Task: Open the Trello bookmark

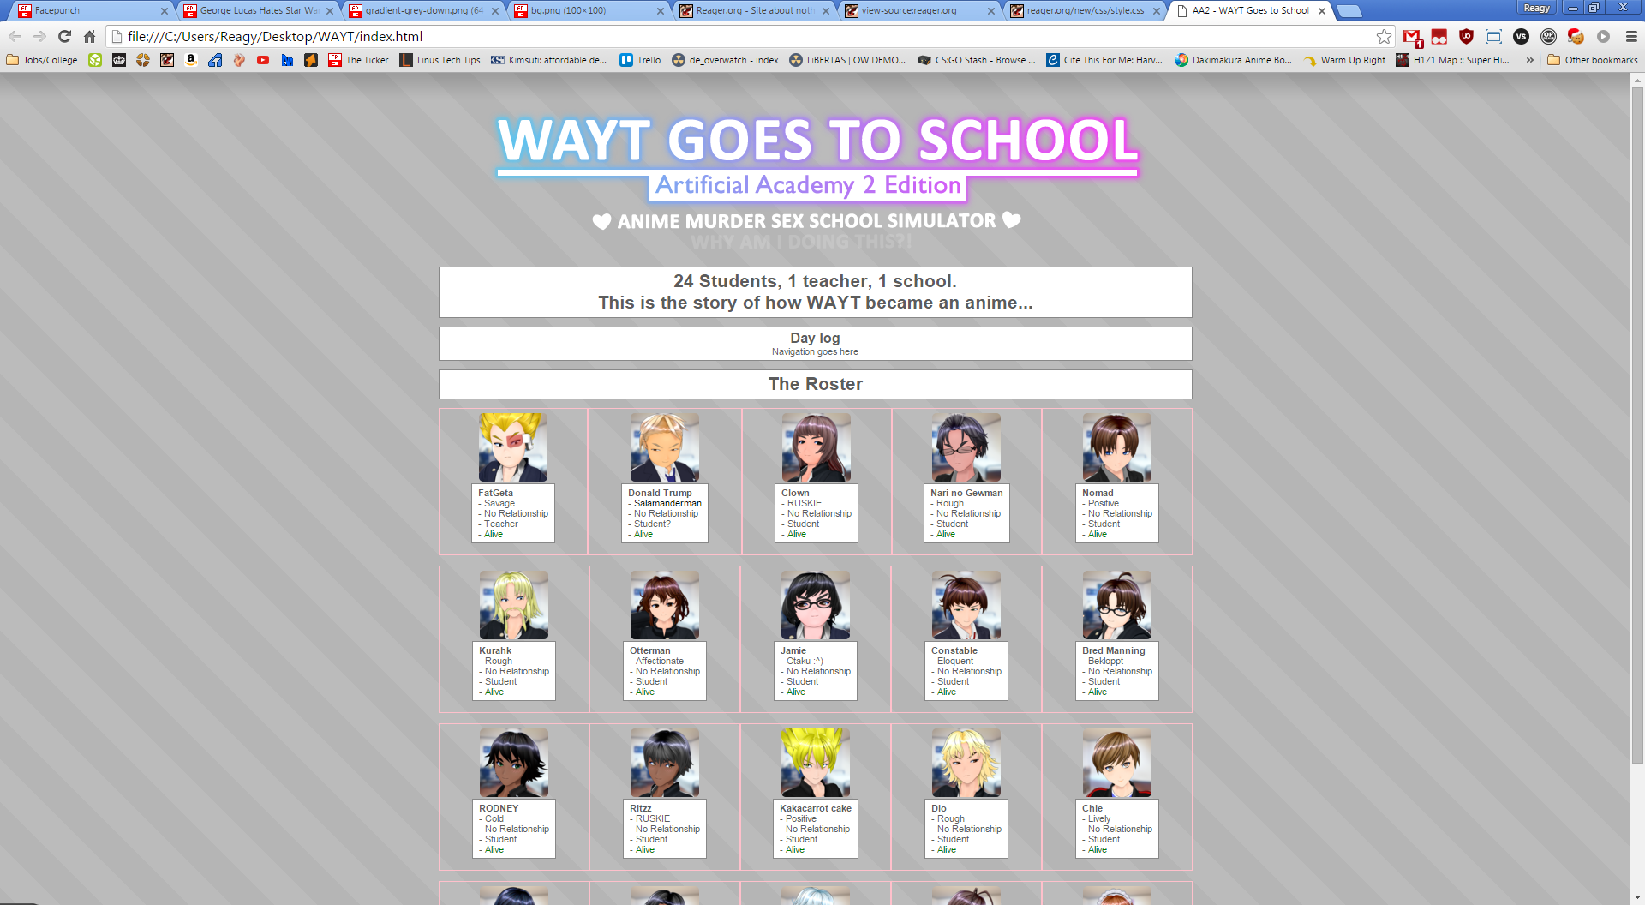Action: 640,60
